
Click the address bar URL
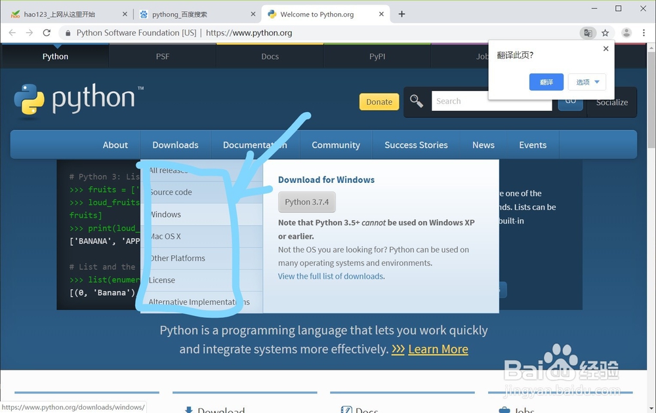(249, 33)
